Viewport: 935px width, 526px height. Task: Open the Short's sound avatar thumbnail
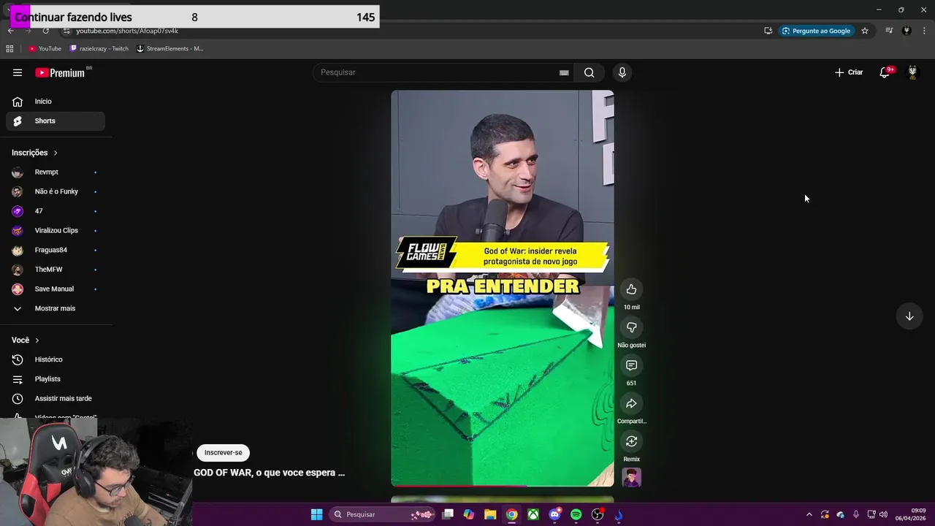coord(631,477)
